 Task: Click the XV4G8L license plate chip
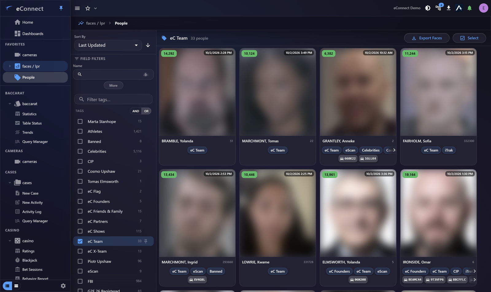click(197, 280)
